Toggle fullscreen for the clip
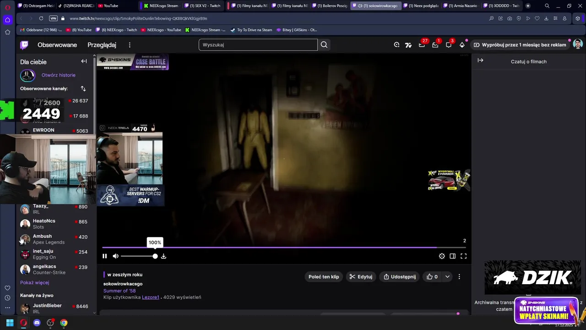The height and width of the screenshot is (330, 586). click(463, 256)
